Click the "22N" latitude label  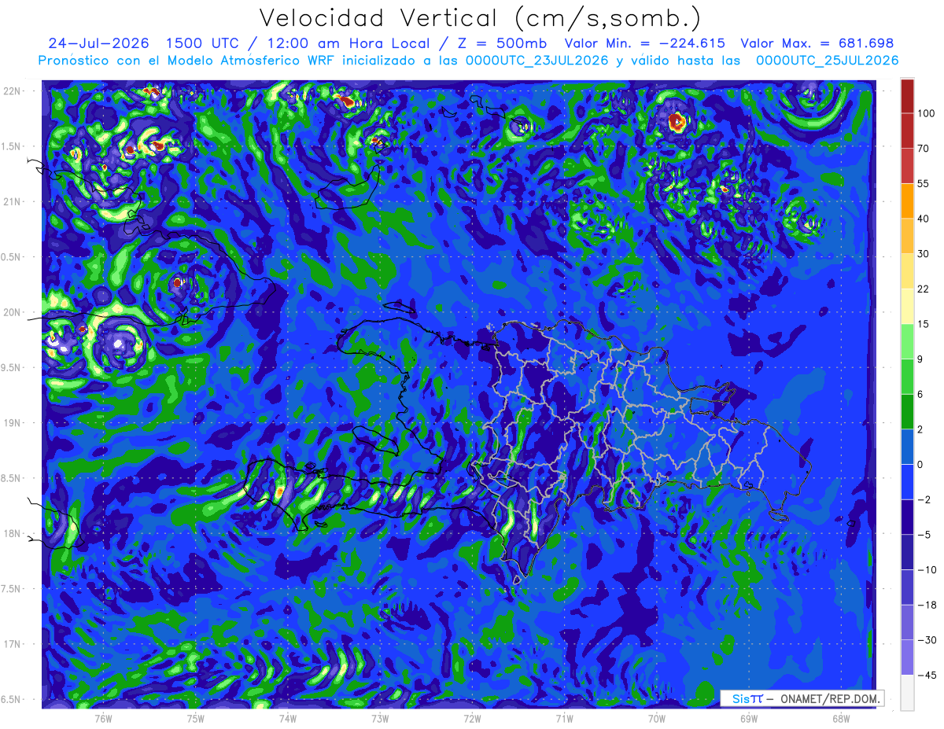pyautogui.click(x=12, y=90)
